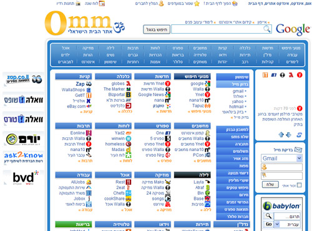312x231 pixels.
Task: Click the חיפוש בגוגל search button
Action: (157, 29)
